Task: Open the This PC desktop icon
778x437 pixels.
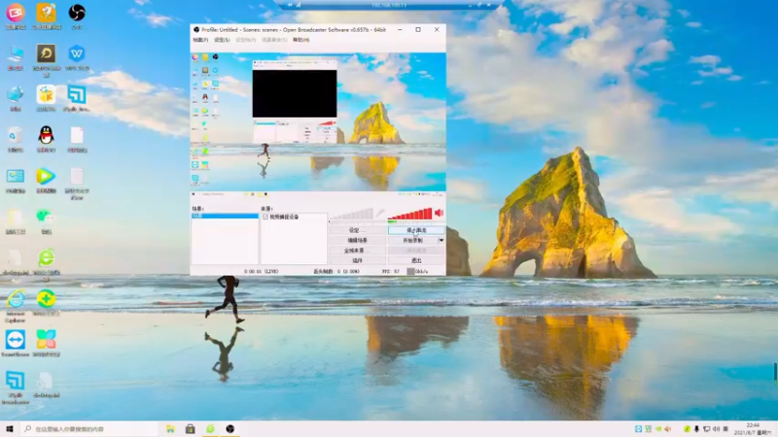Action: pyautogui.click(x=15, y=53)
